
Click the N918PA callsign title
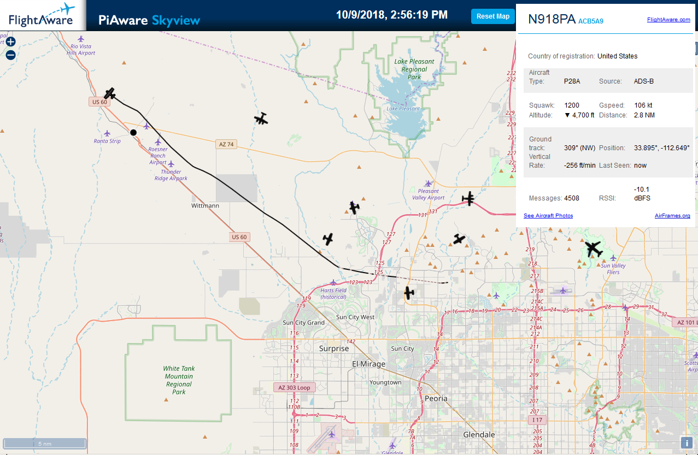click(x=552, y=19)
